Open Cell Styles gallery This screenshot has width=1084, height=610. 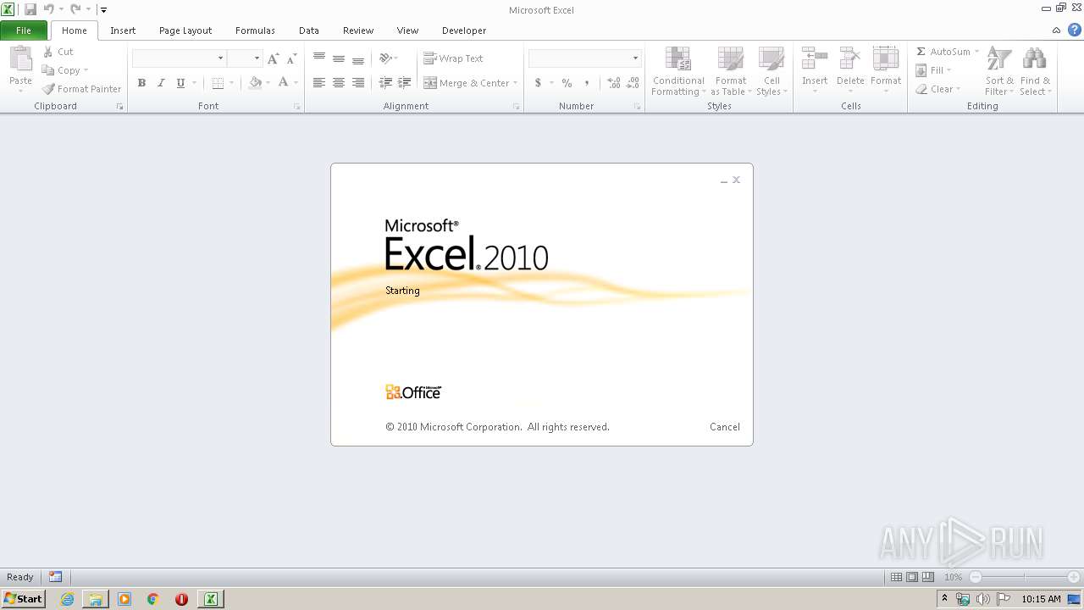point(771,71)
